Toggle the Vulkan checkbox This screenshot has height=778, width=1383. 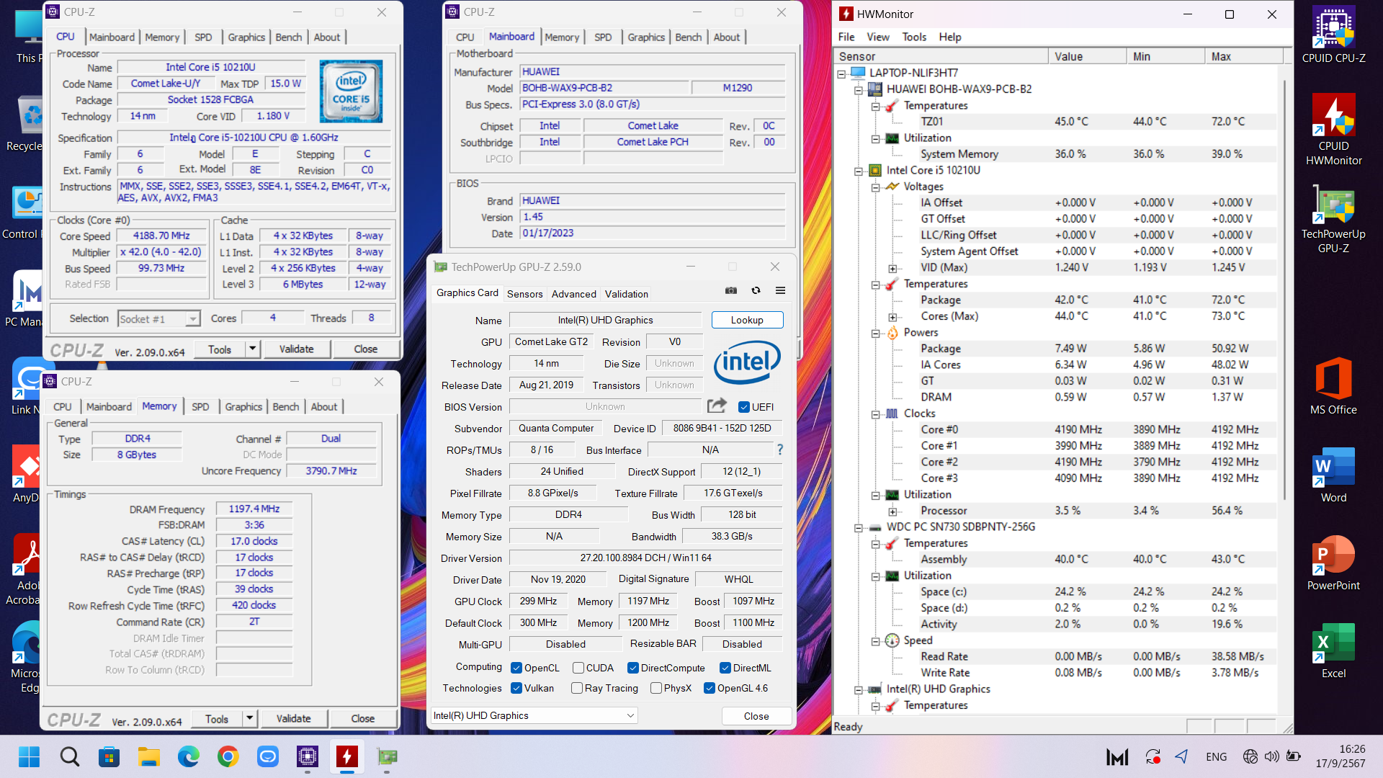(516, 688)
